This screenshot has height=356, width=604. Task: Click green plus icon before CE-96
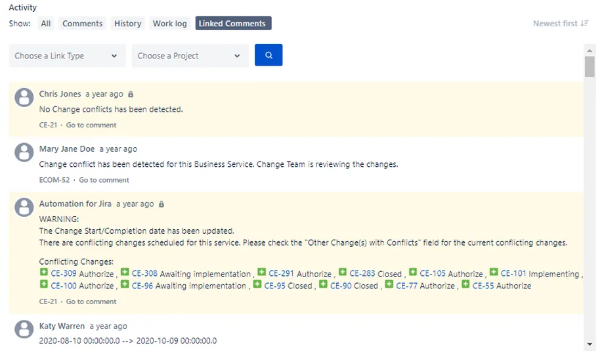click(125, 284)
